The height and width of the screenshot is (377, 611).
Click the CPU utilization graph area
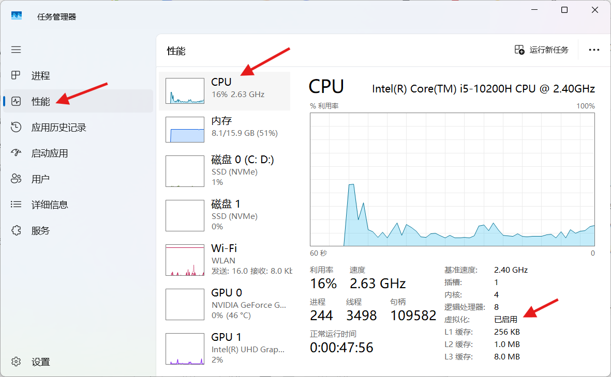tap(452, 179)
